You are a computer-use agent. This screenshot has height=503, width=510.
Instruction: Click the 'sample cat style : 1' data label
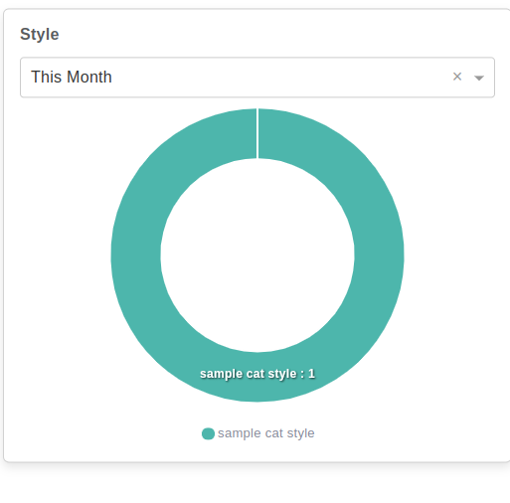coord(257,374)
